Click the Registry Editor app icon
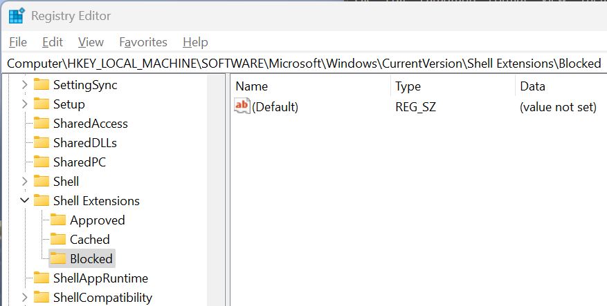The image size is (607, 306). 16,16
